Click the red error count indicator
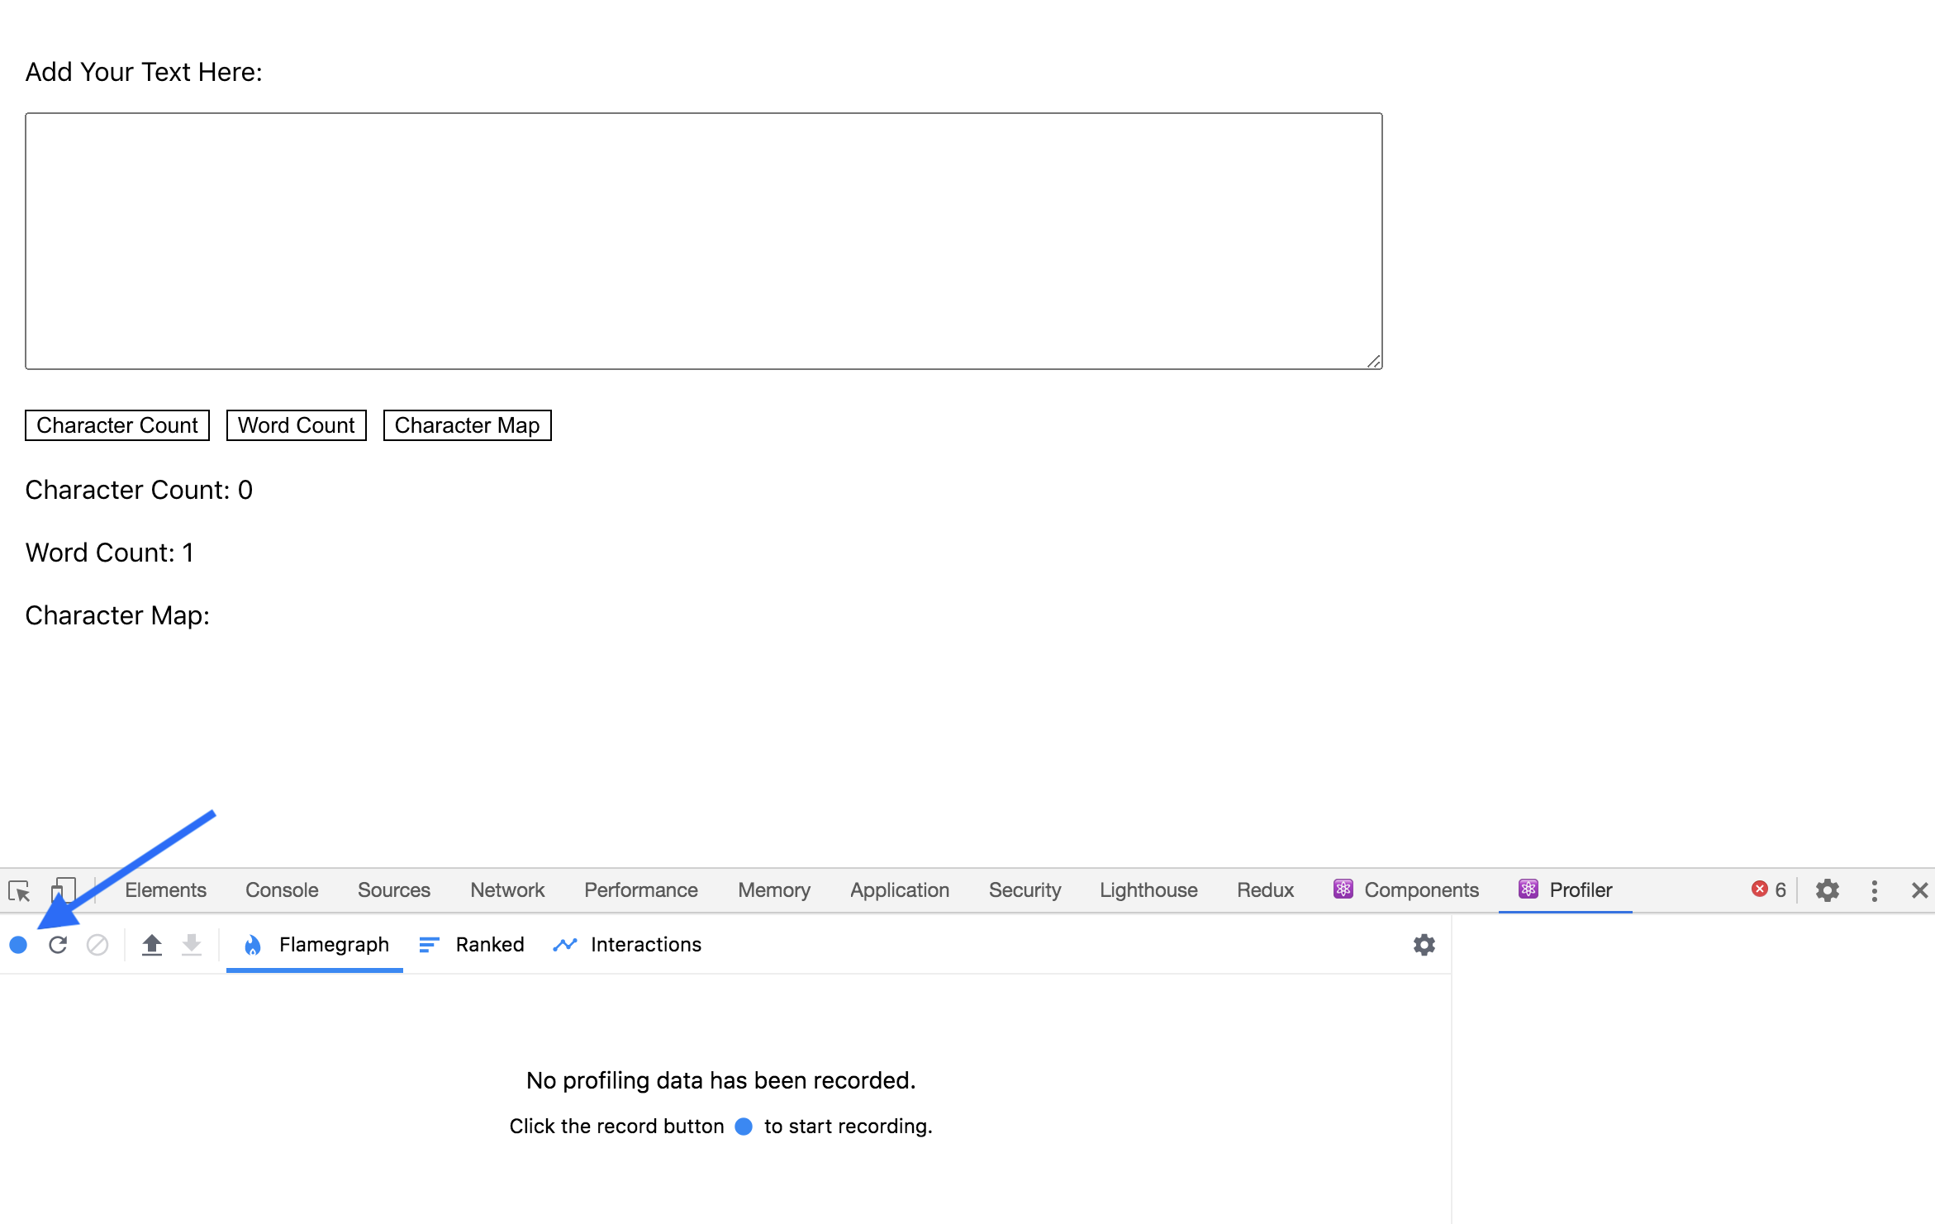 click(x=1769, y=890)
